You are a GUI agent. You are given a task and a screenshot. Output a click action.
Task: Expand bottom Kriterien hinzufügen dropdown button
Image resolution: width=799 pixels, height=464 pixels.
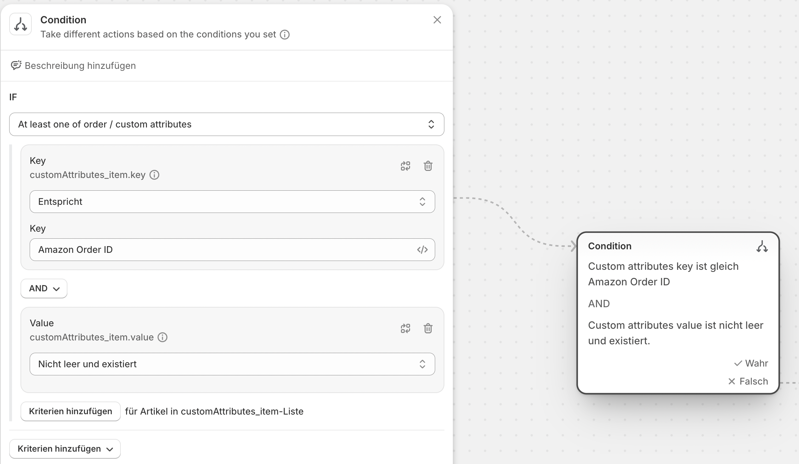click(65, 449)
